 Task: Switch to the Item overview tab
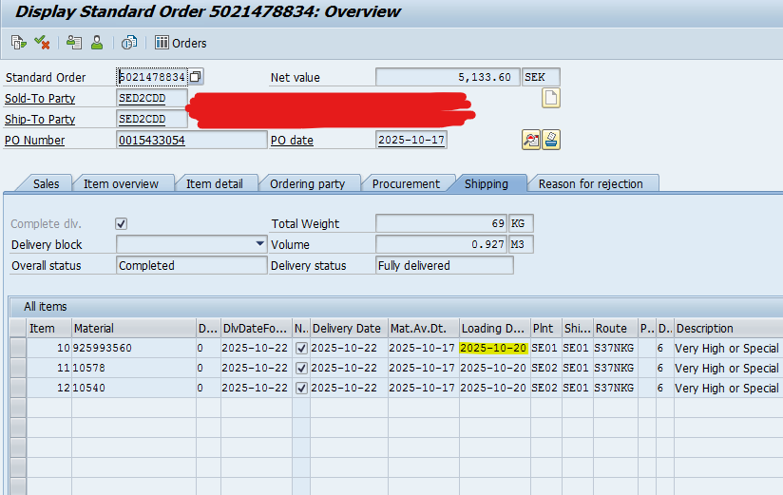click(121, 183)
